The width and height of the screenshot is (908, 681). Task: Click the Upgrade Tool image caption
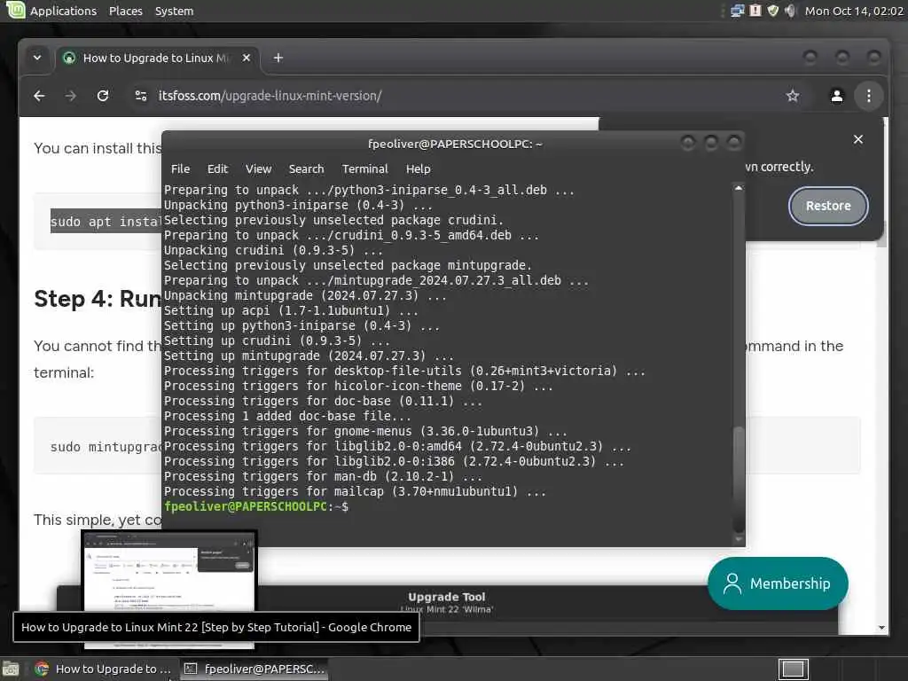tap(447, 597)
